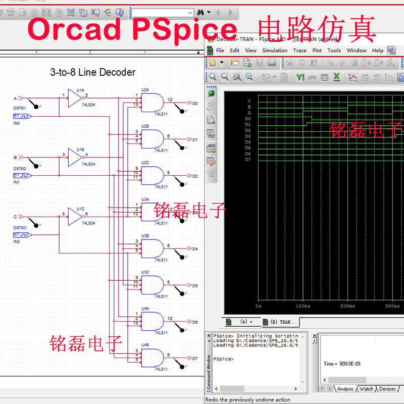Click the Paste clipboard icon
The width and height of the screenshot is (404, 404).
pyautogui.click(x=314, y=63)
